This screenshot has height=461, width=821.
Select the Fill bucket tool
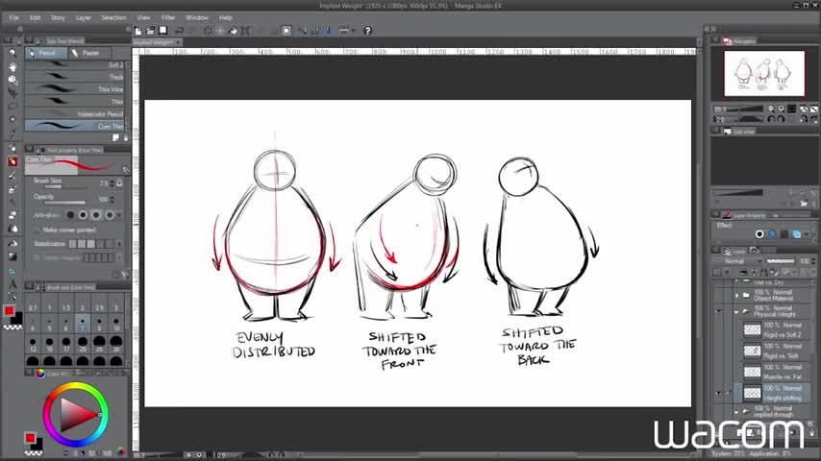(12, 243)
